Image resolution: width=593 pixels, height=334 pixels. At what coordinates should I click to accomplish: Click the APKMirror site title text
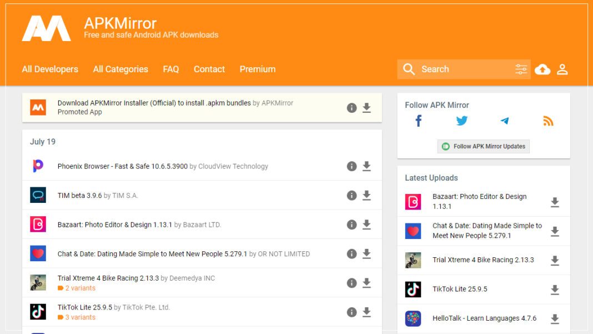click(120, 23)
